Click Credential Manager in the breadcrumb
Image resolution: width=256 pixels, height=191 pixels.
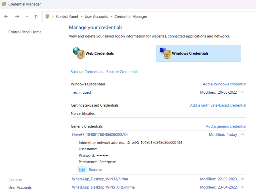coord(131,17)
